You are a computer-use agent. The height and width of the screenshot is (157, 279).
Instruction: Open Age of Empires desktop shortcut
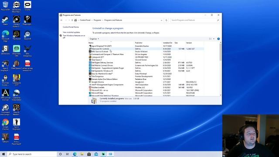[5, 66]
